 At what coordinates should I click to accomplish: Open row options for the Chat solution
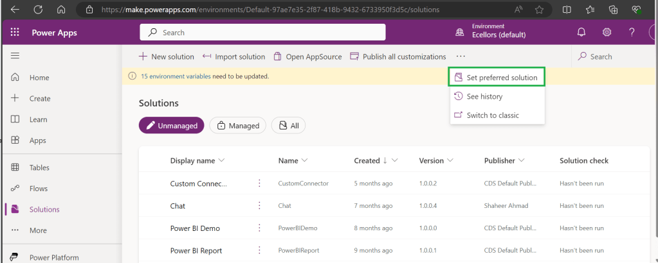[259, 206]
